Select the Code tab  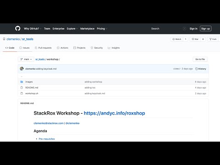pos(10,48)
